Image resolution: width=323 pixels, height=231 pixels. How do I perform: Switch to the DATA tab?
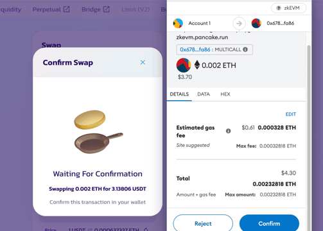tap(204, 94)
